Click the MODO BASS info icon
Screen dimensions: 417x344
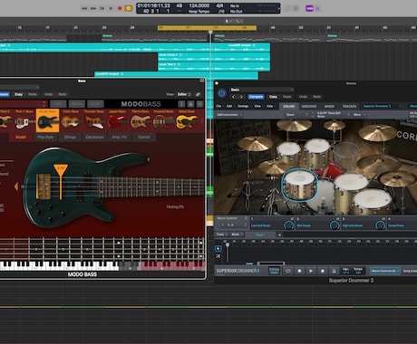(181, 104)
